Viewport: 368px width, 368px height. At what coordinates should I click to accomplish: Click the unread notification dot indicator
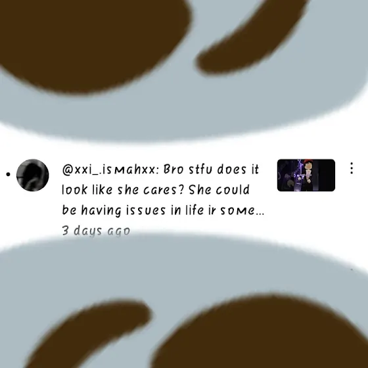(8, 174)
